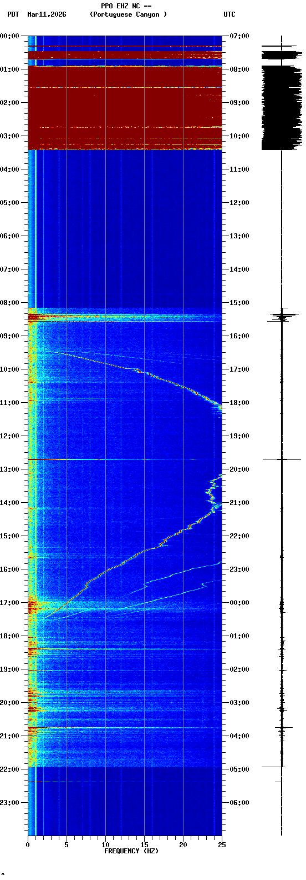306x880 pixels.
Task: Click the UTC '07:00' time label
Action: (239, 36)
